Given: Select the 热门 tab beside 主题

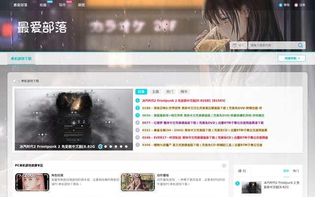Looking at the screenshot, I should (170, 92).
